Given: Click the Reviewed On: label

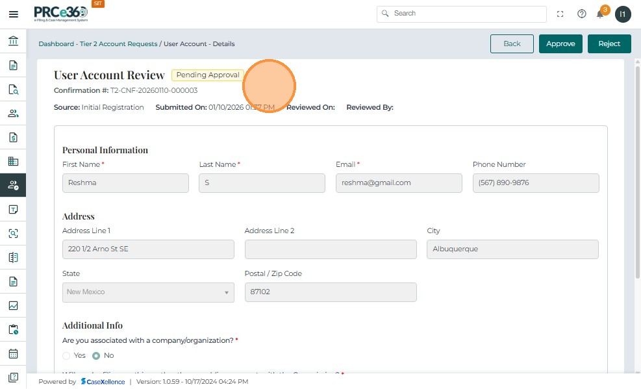Looking at the screenshot, I should pos(310,107).
